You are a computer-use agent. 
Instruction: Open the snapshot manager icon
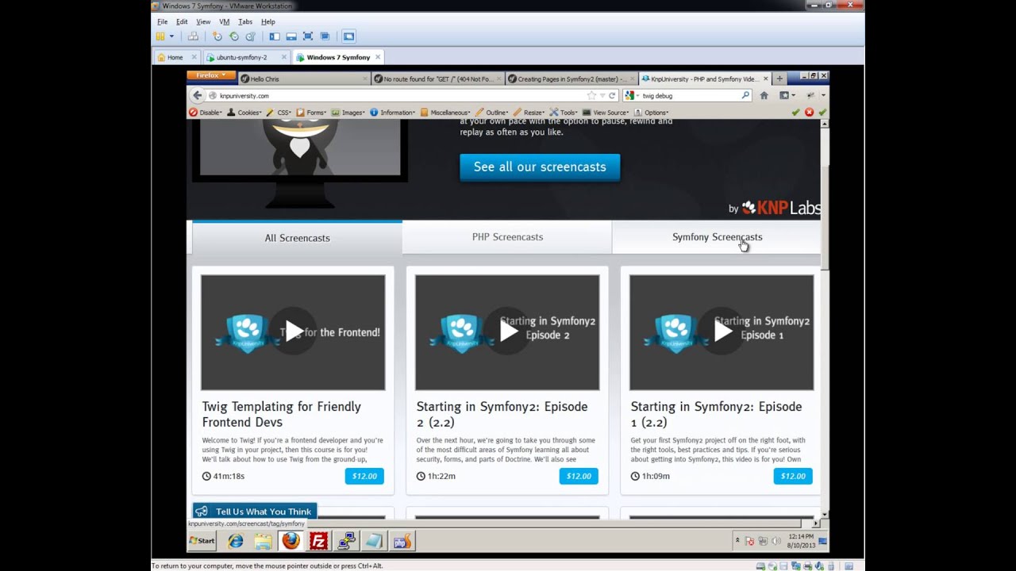click(251, 36)
